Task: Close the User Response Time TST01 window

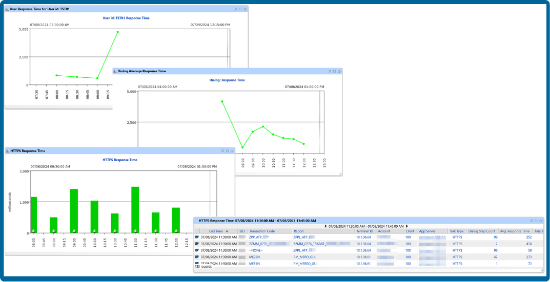Action: [x=236, y=9]
